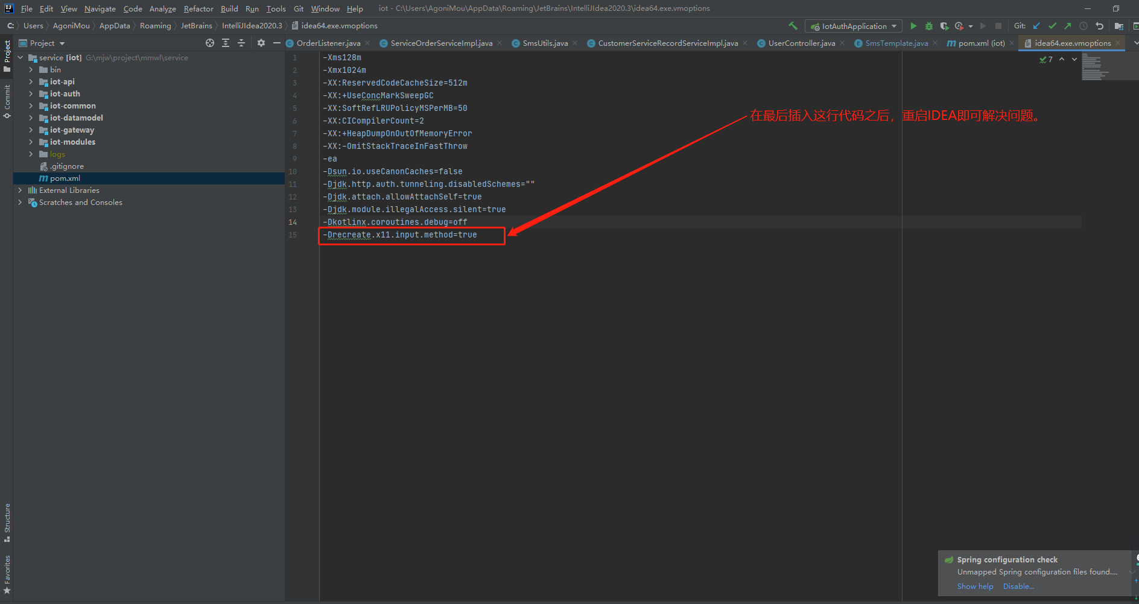This screenshot has width=1139, height=604.
Task: Open the Git menu
Action: pos(298,8)
